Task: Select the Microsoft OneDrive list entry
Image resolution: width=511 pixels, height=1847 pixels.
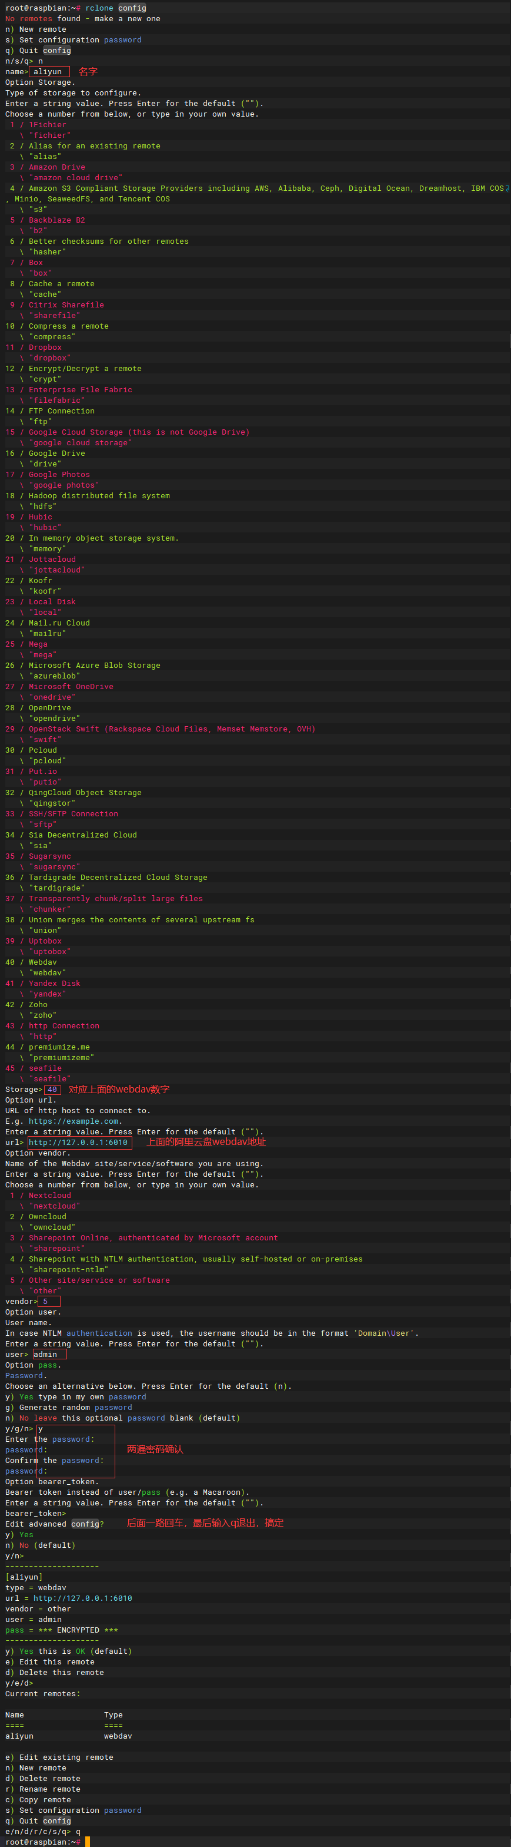Action: (x=70, y=686)
